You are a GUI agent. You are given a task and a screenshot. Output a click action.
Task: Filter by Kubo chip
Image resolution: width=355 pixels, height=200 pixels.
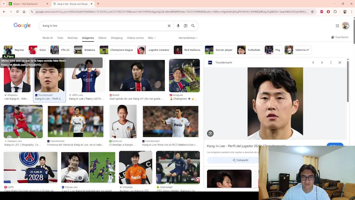[x=38, y=50]
